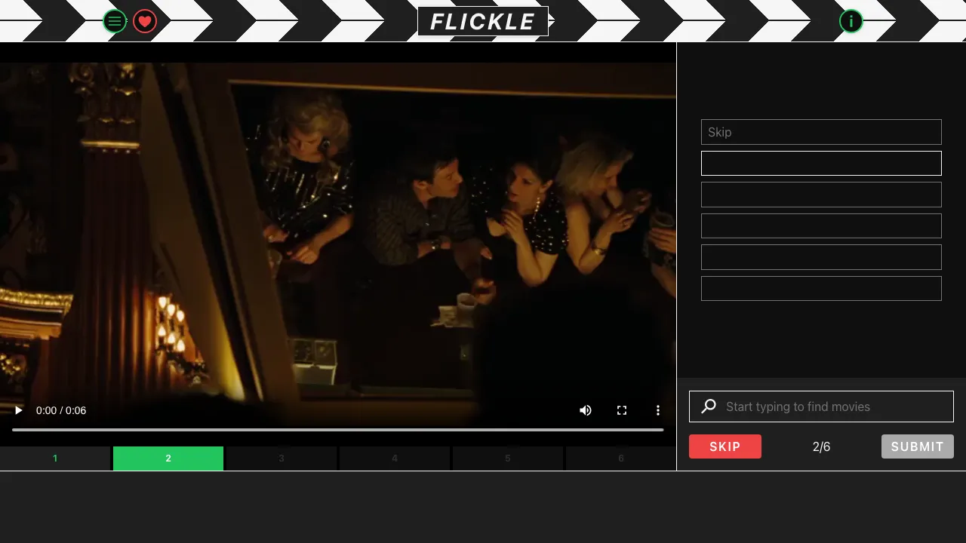Focus the movie search field

(x=821, y=406)
